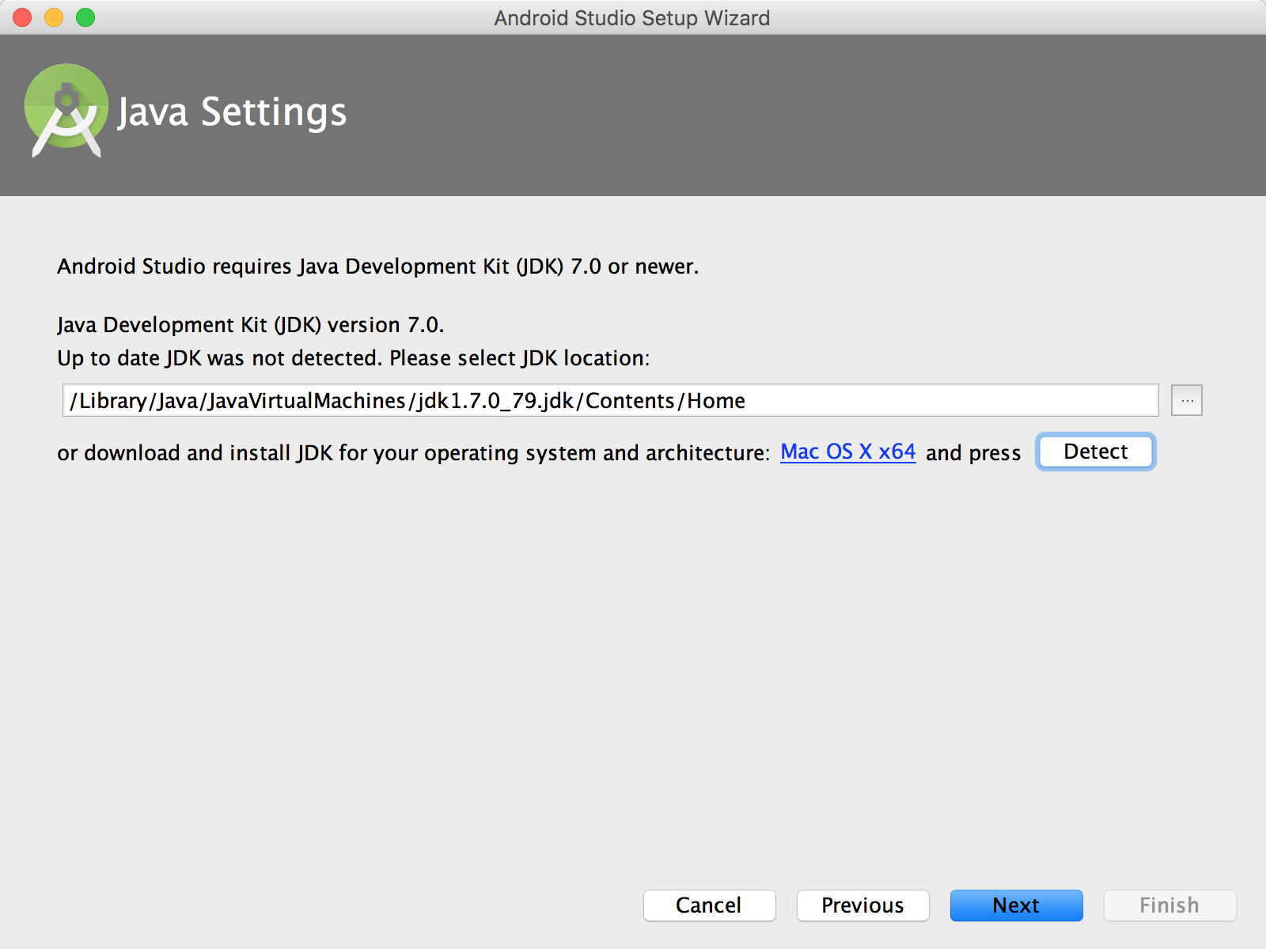This screenshot has height=949, width=1266.
Task: Open the Mac OS X x64 download link
Action: pos(847,452)
